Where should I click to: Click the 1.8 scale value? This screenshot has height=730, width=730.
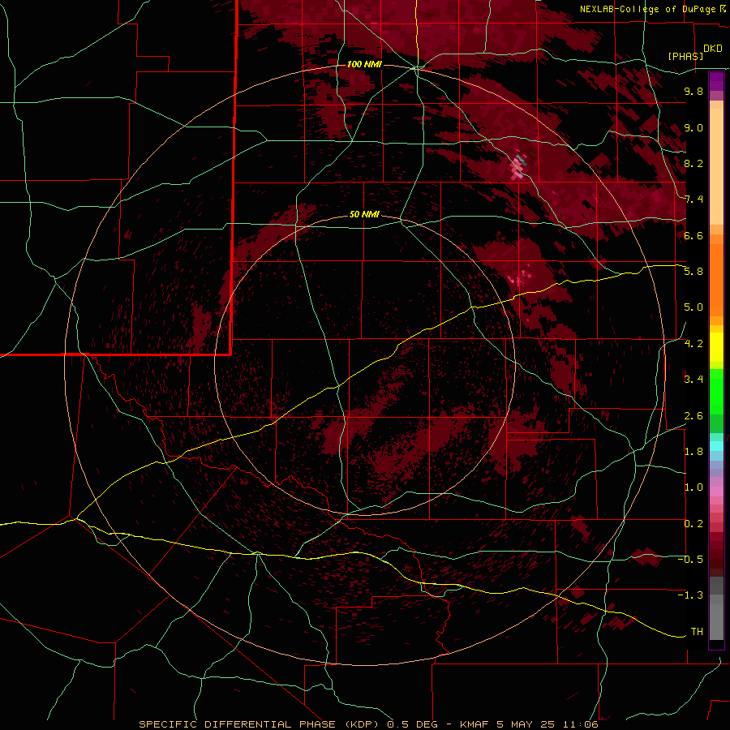coord(693,452)
